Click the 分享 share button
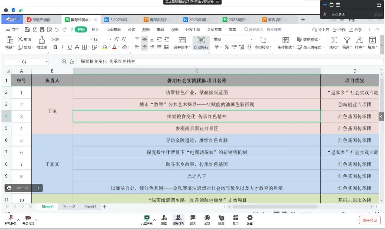 tap(356, 29)
